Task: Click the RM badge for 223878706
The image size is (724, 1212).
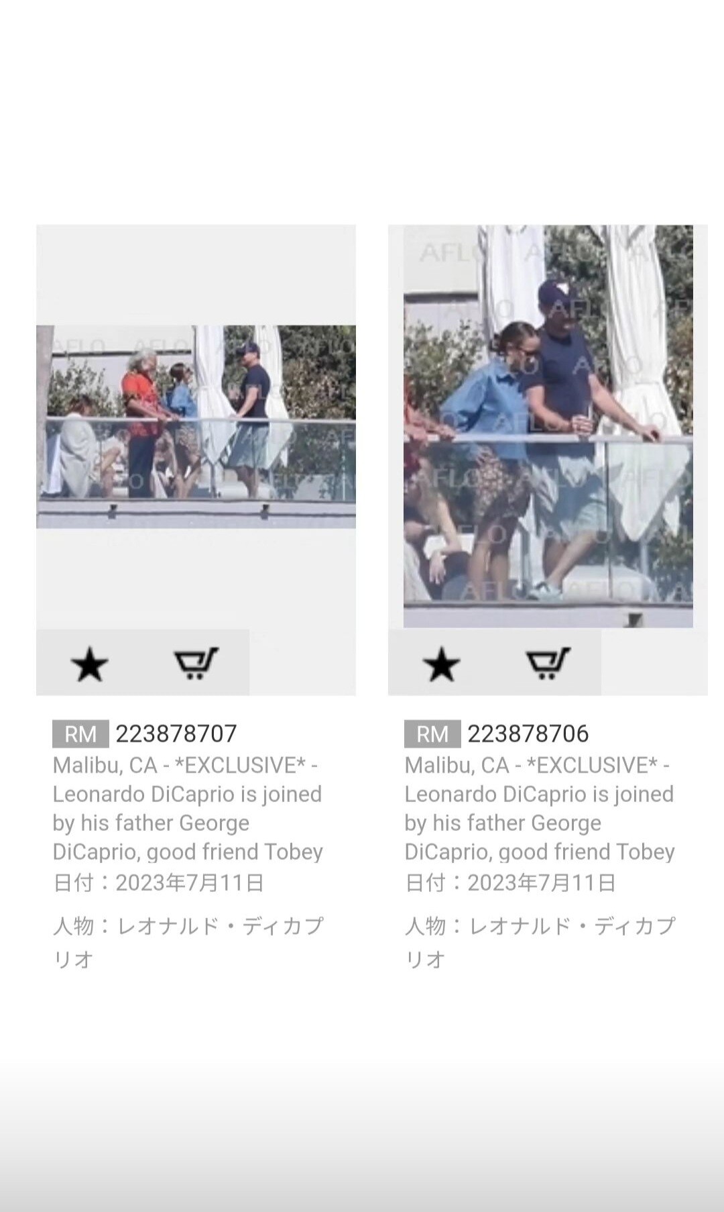Action: (432, 734)
